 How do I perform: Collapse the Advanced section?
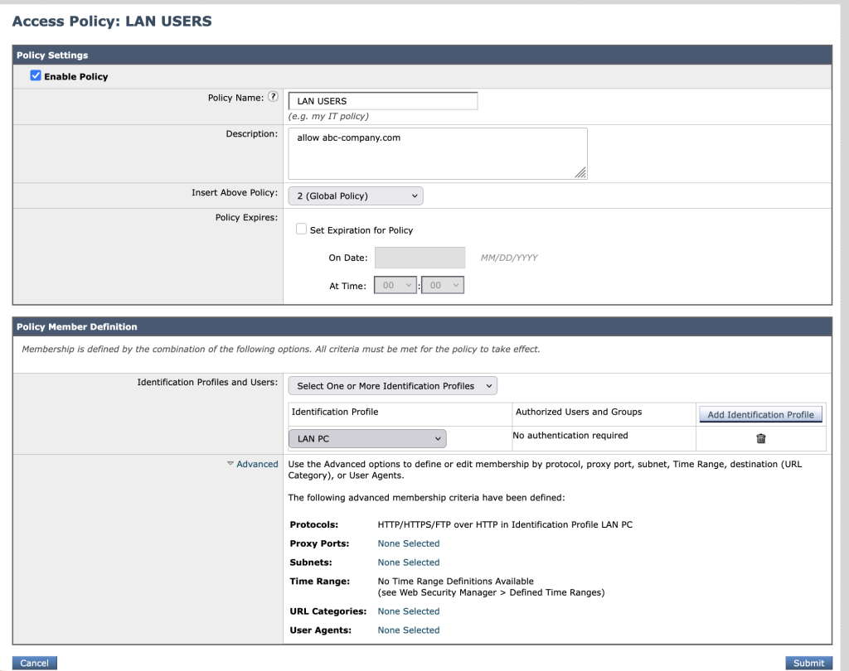(252, 464)
